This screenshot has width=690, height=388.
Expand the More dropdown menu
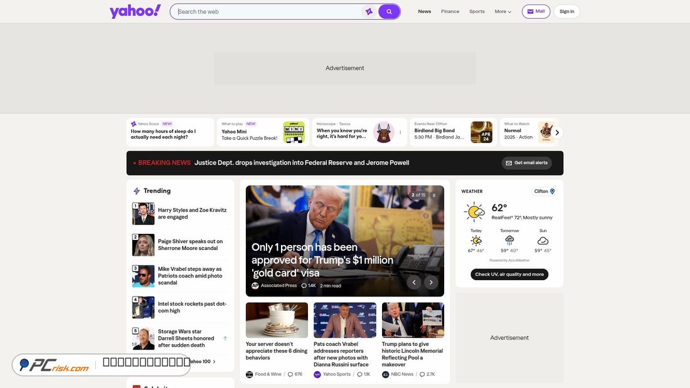point(502,11)
